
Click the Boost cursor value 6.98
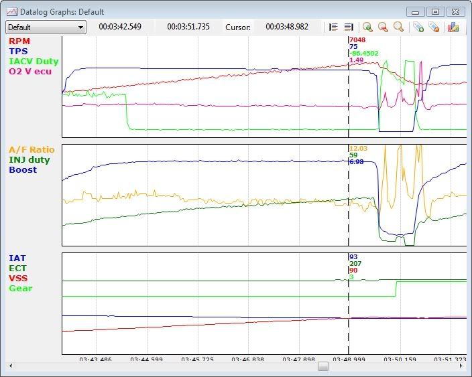357,162
